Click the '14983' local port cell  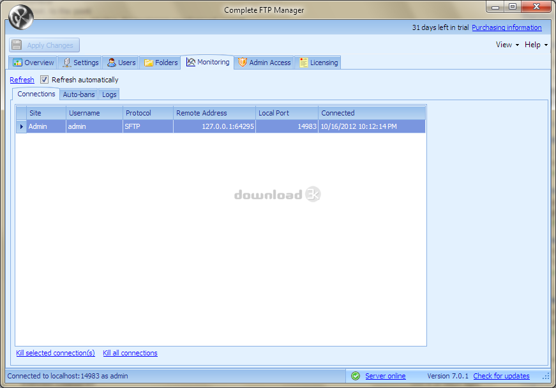click(x=287, y=126)
